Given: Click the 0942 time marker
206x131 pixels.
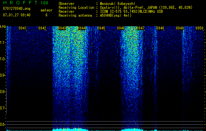Looking at the screenshot, I should (x=42, y=28).
